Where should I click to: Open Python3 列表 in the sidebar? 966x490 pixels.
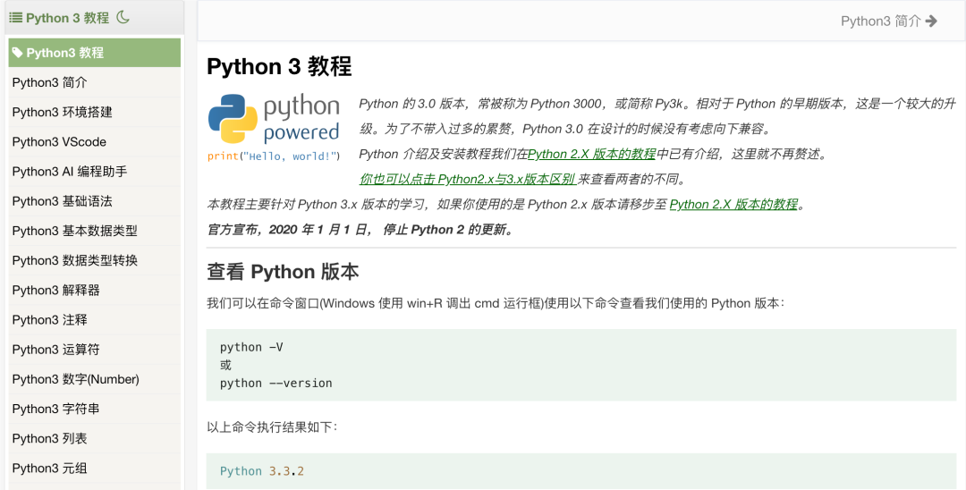pos(94,438)
